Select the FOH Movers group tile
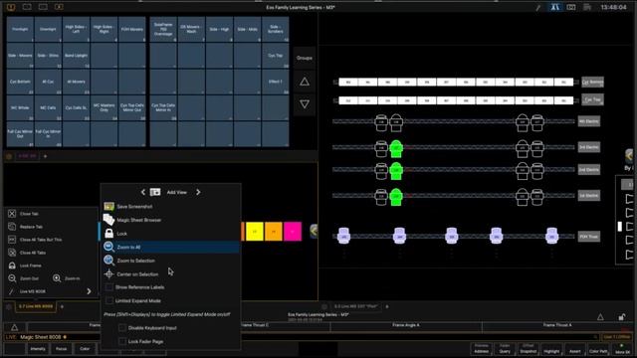Screen dimensions: 637x358 132,29
